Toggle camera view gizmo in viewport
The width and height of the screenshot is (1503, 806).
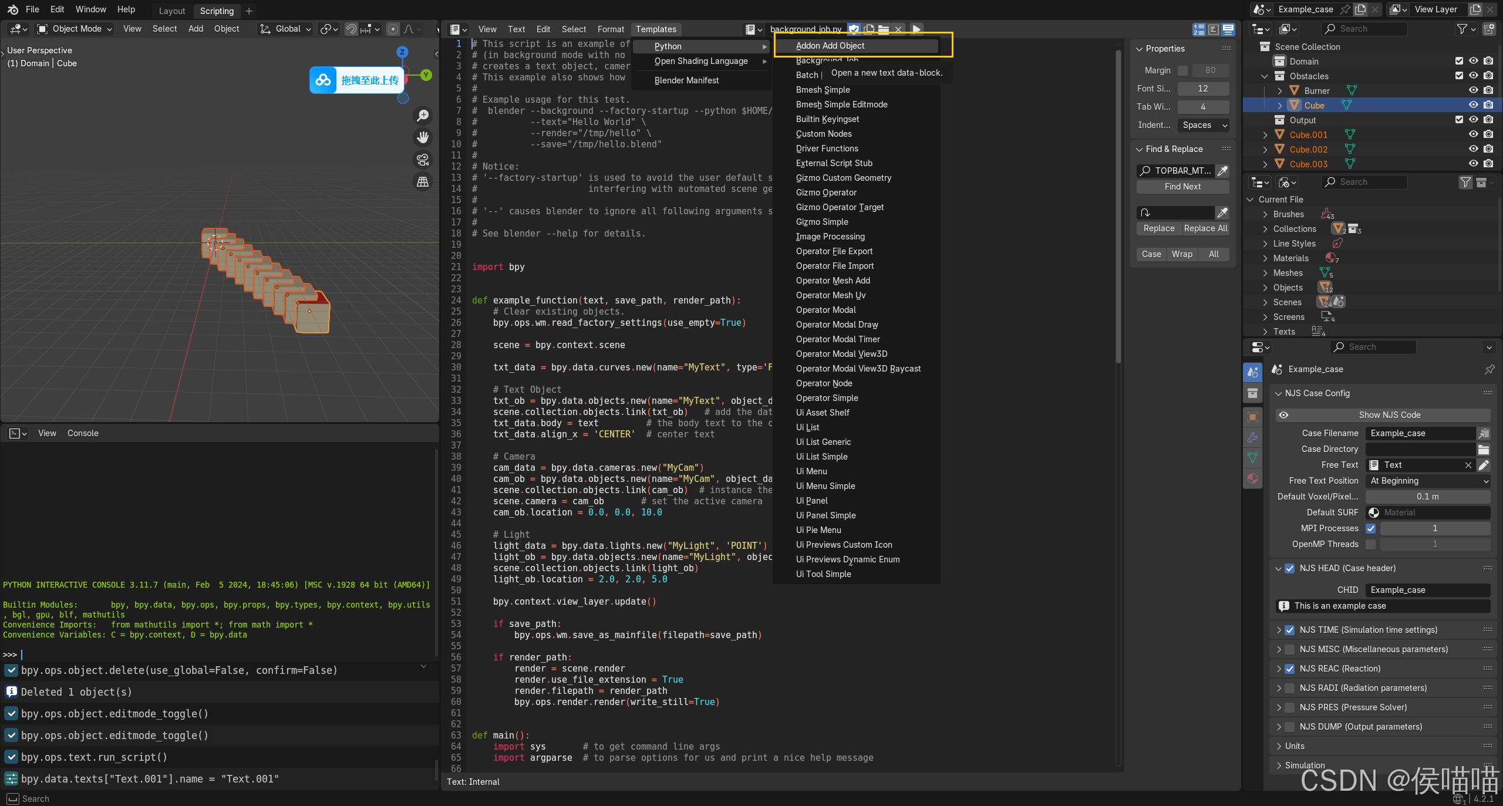[x=423, y=160]
